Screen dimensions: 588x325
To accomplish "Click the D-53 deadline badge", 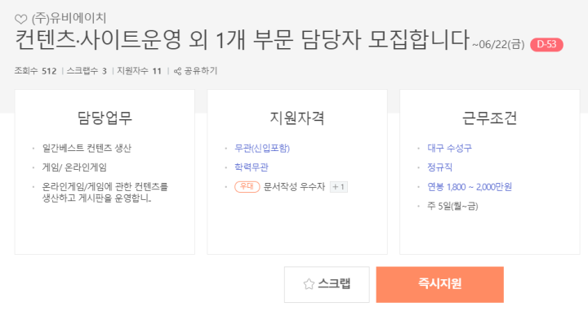I will point(546,45).
